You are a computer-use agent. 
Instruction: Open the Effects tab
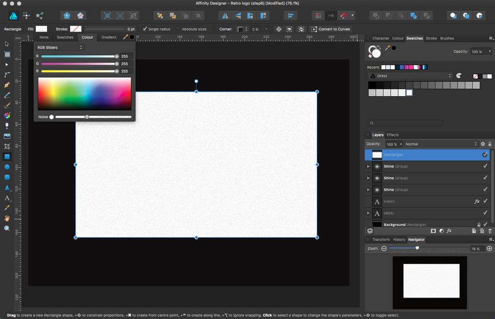[x=392, y=135]
